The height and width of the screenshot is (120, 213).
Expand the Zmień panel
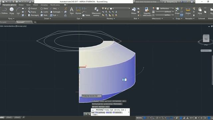(47, 19)
